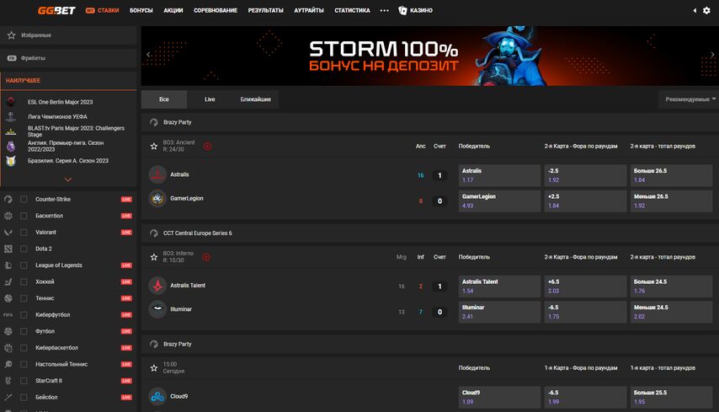The image size is (719, 412).
Task: Select Больше 26.5 total rounds odds
Action: click(671, 175)
